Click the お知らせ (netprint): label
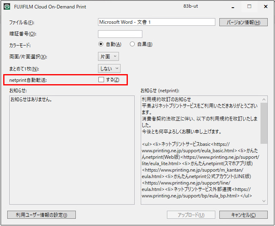 [160, 91]
